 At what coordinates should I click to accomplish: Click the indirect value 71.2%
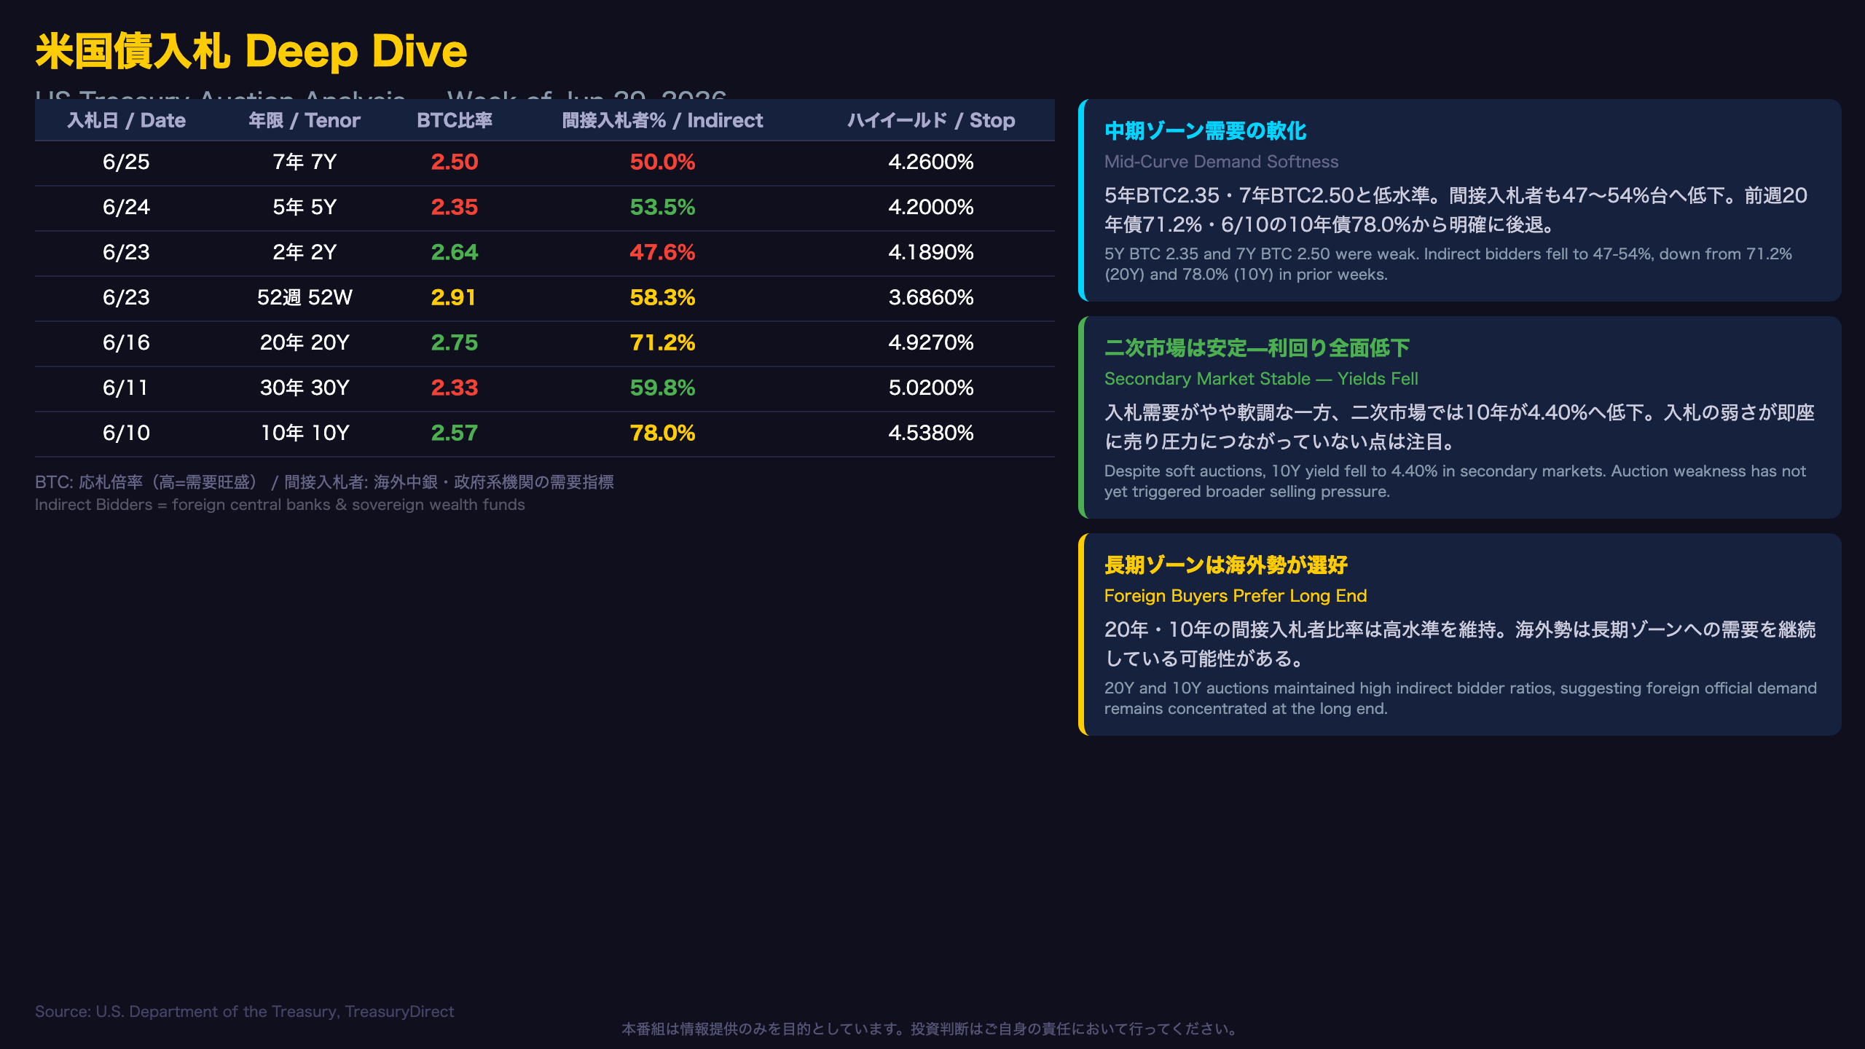(662, 342)
